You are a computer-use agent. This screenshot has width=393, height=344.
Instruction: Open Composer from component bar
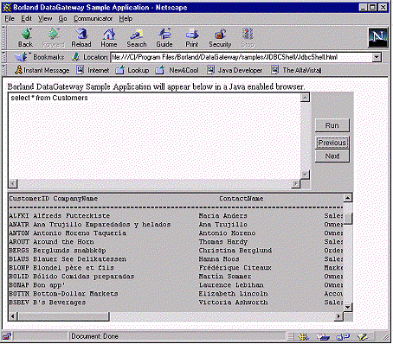tap(362, 336)
